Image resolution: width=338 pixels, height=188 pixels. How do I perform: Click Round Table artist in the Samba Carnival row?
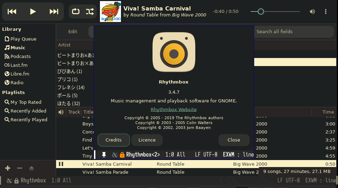tap(170, 164)
